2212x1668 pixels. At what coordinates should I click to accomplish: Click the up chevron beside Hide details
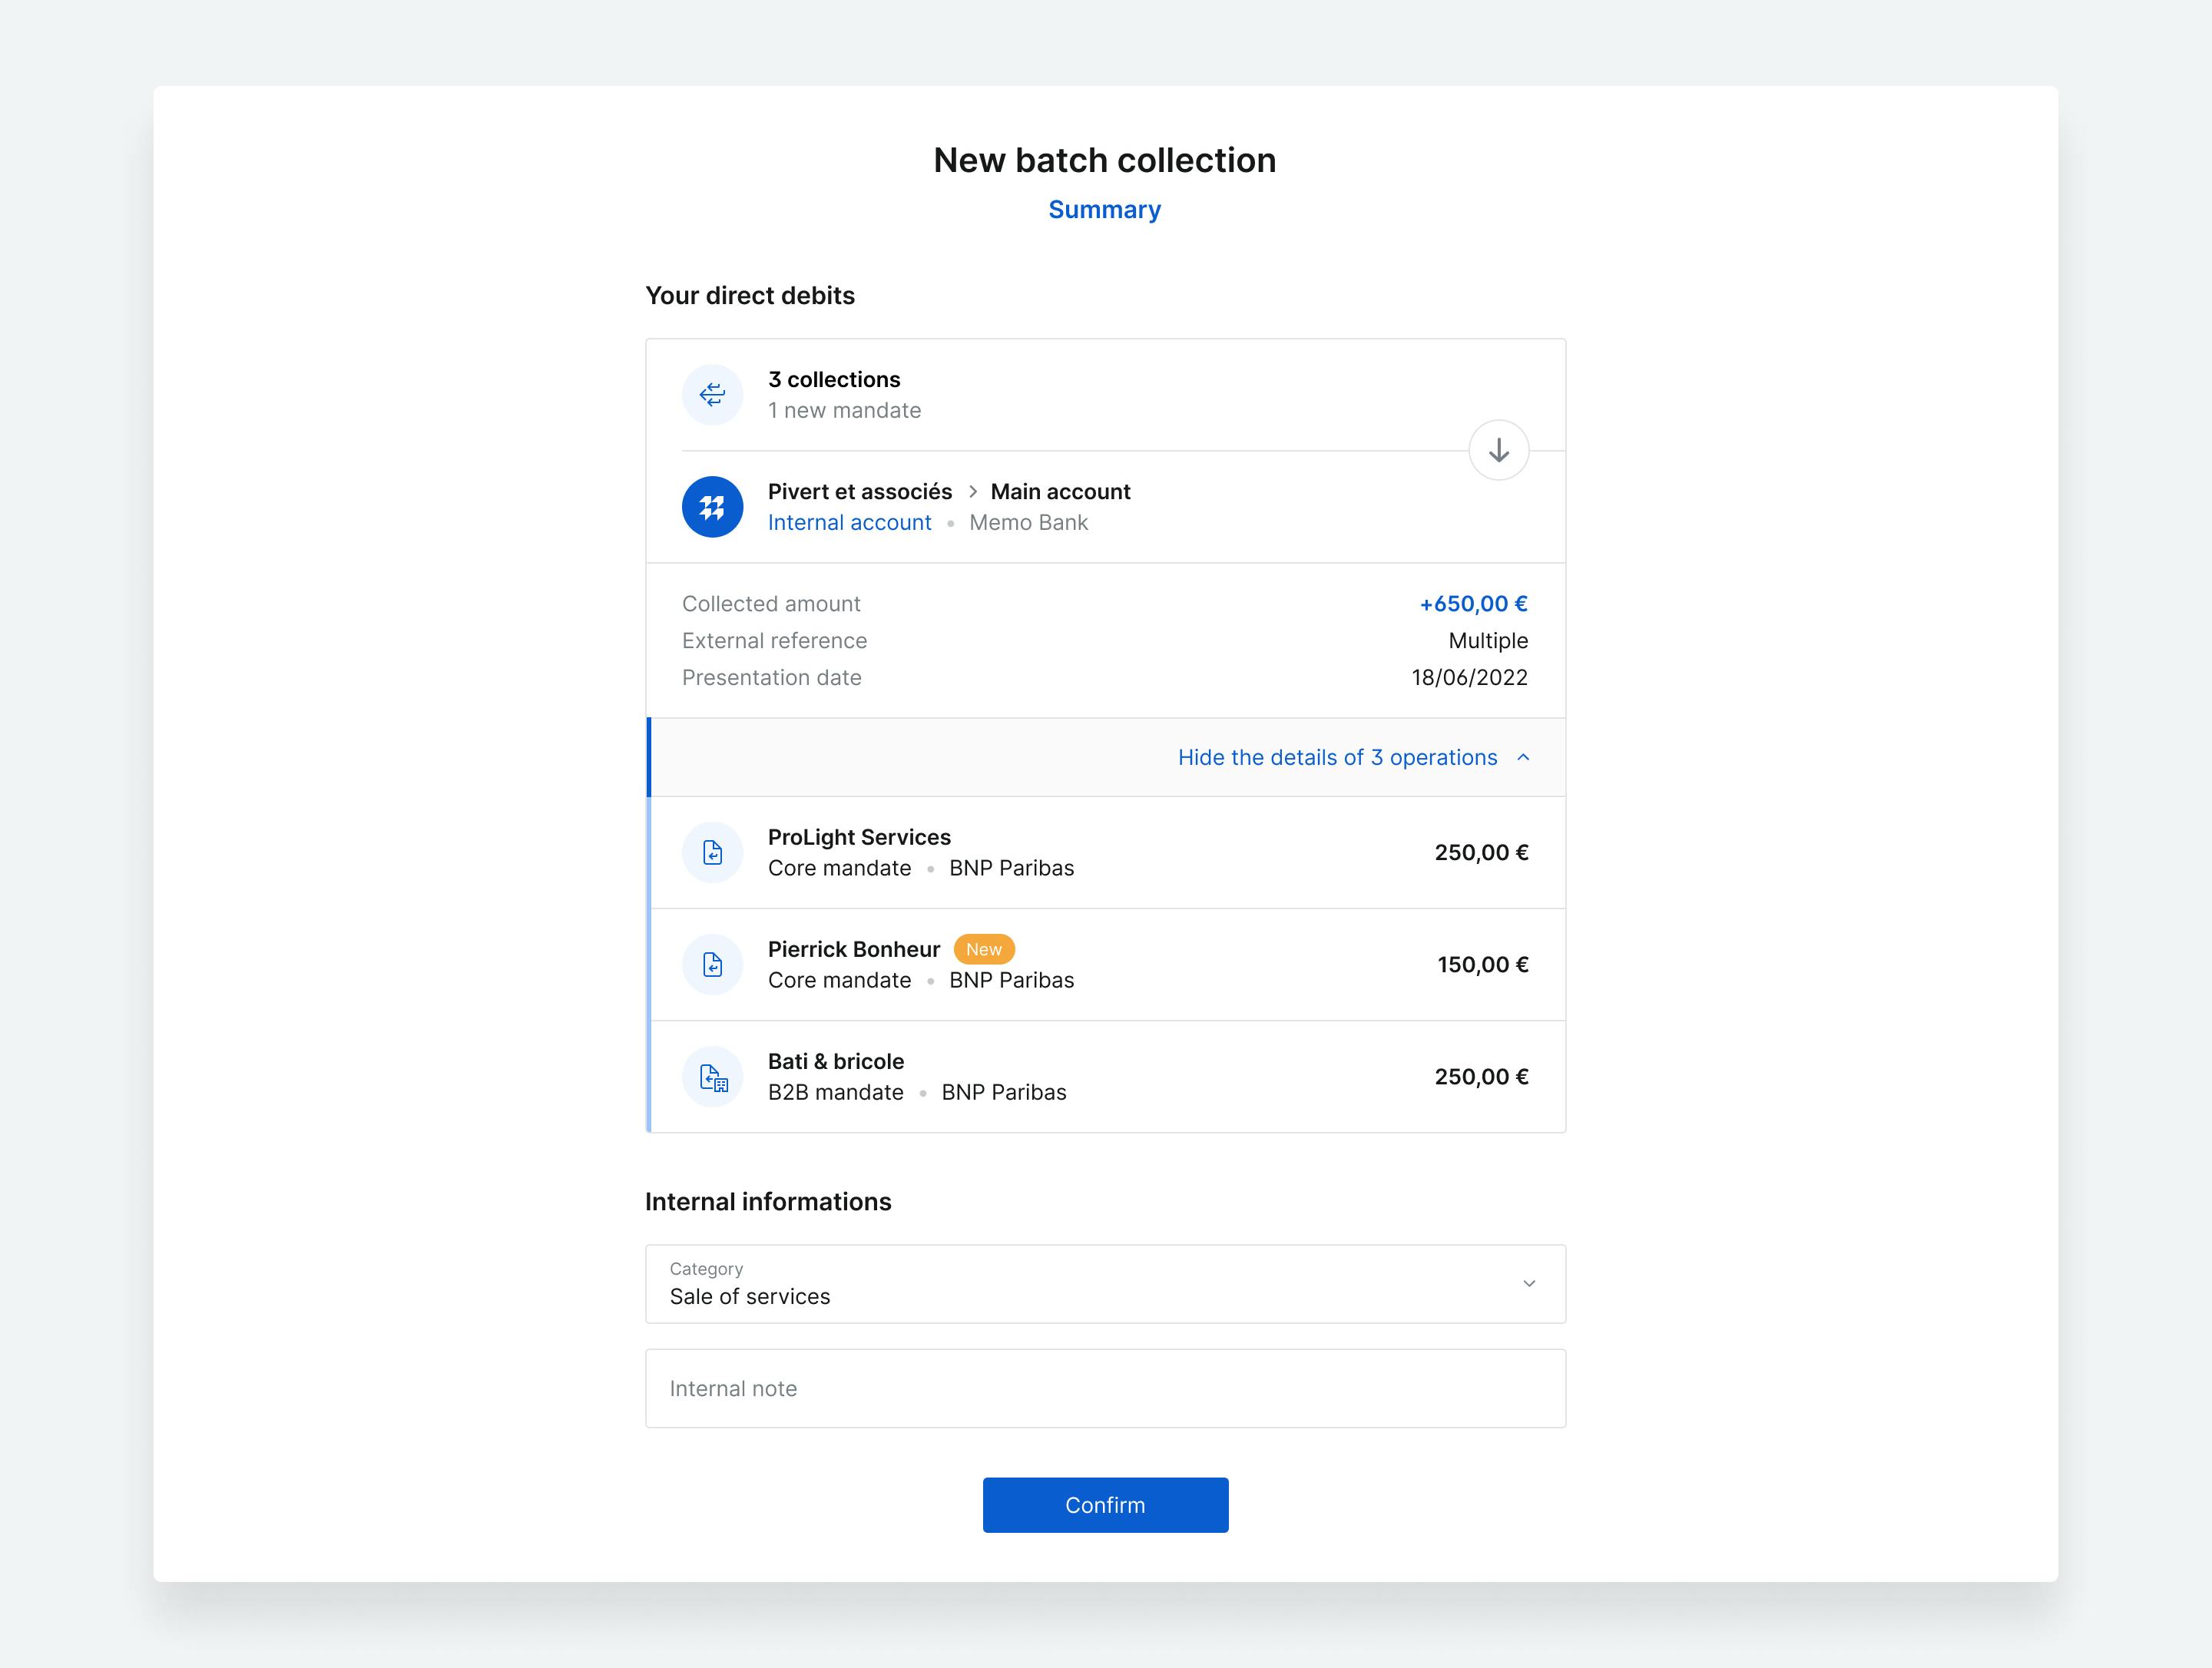click(x=1523, y=757)
